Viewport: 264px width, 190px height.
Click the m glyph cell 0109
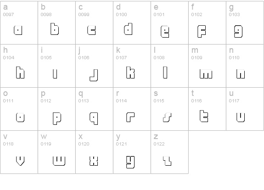(207, 66)
